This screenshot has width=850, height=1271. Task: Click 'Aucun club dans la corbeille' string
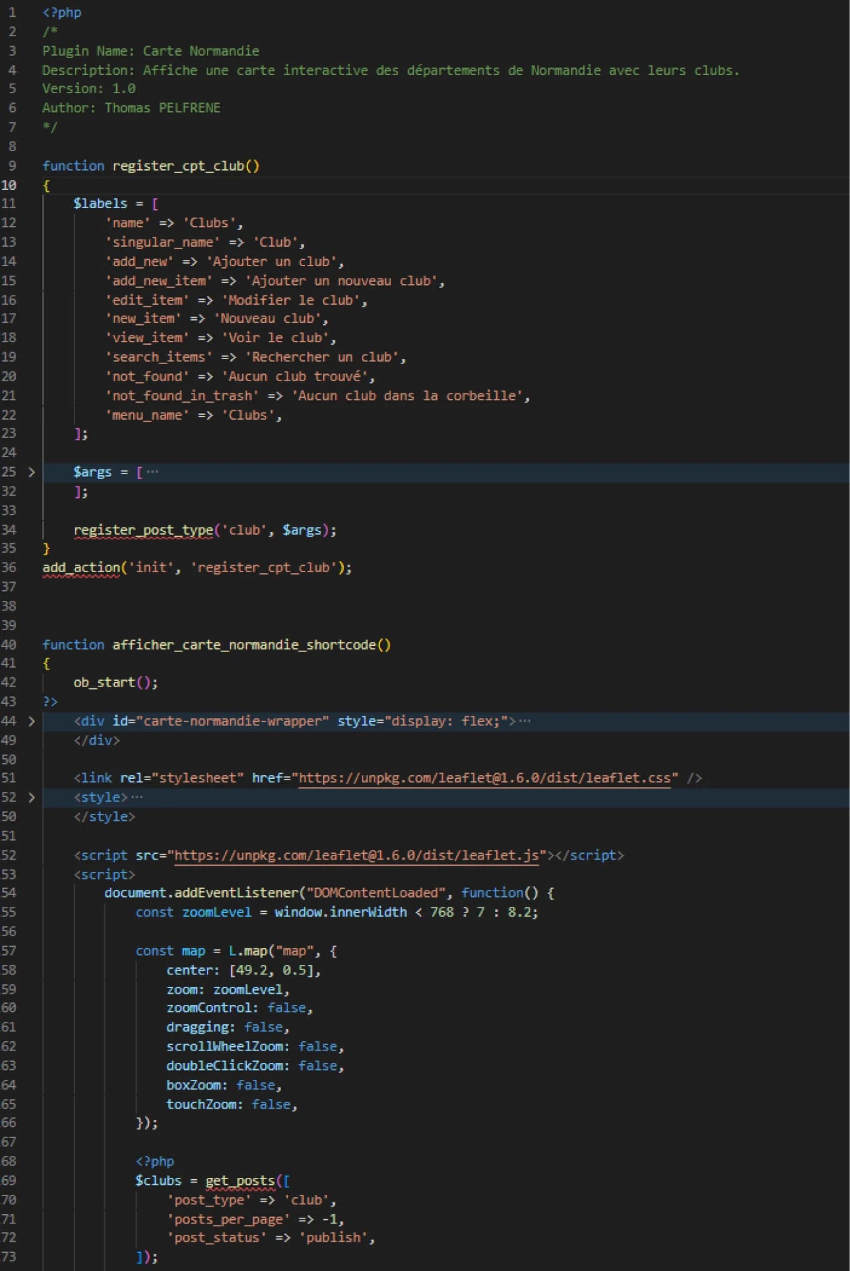407,396
